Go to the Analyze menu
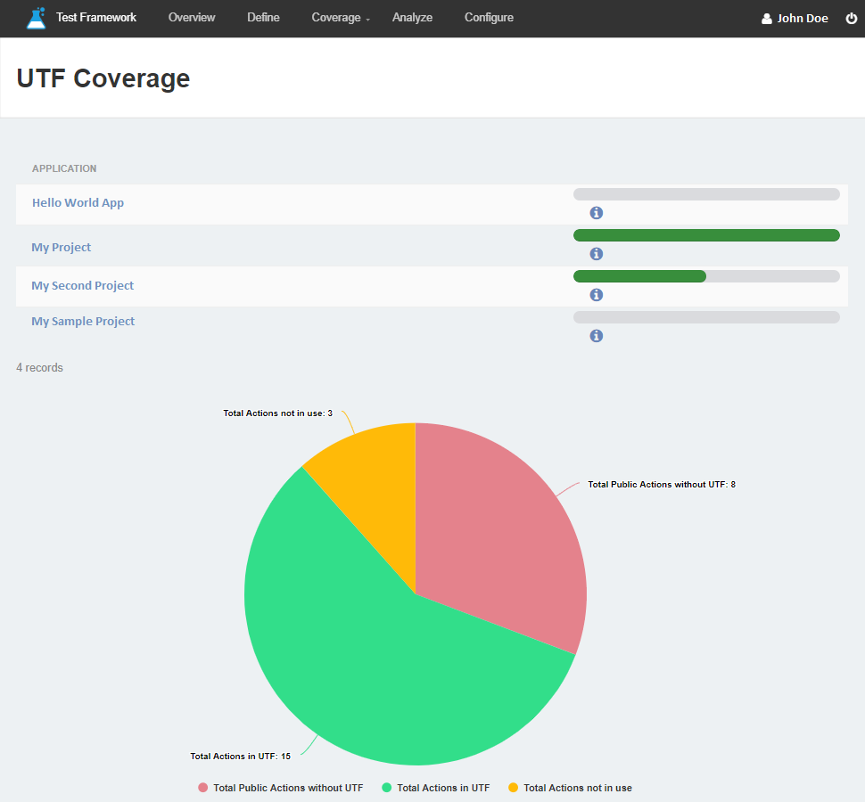The width and height of the screenshot is (865, 802). [412, 18]
